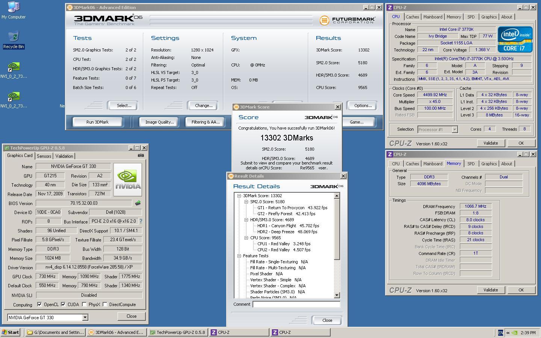The height and width of the screenshot is (338, 541).
Task: Click Validate in the upper CPU-Z window
Action: coord(491,143)
